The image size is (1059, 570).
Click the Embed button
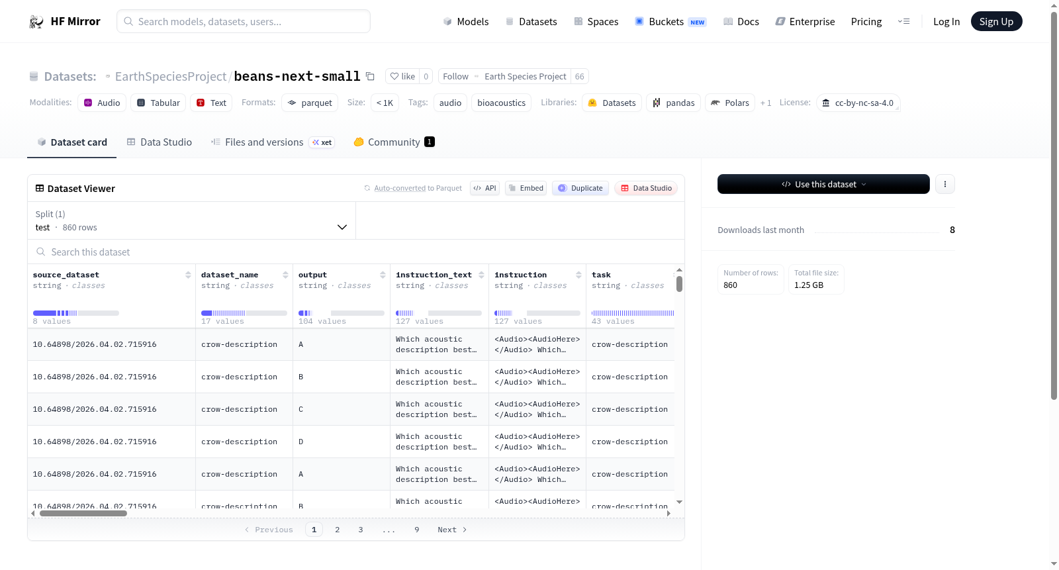pos(526,188)
